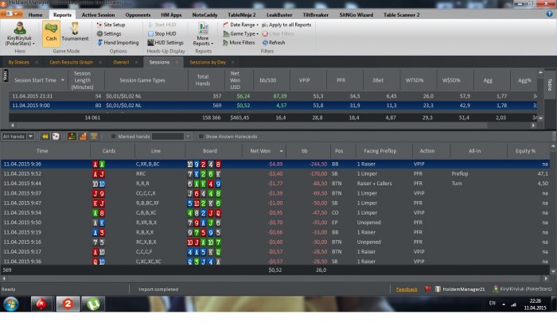
Task: Open More Filters
Action: 239,43
